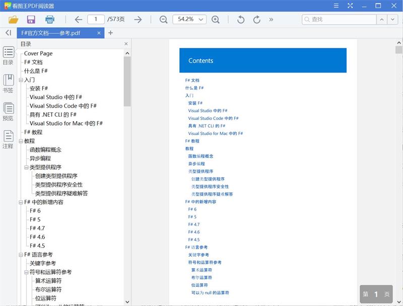Collapse the 类型提供程序 tree node
The width and height of the screenshot is (403, 306).
[x=26, y=168]
